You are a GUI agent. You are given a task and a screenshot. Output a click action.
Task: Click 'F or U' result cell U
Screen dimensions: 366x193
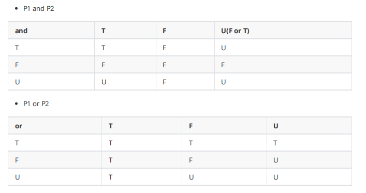click(309, 160)
